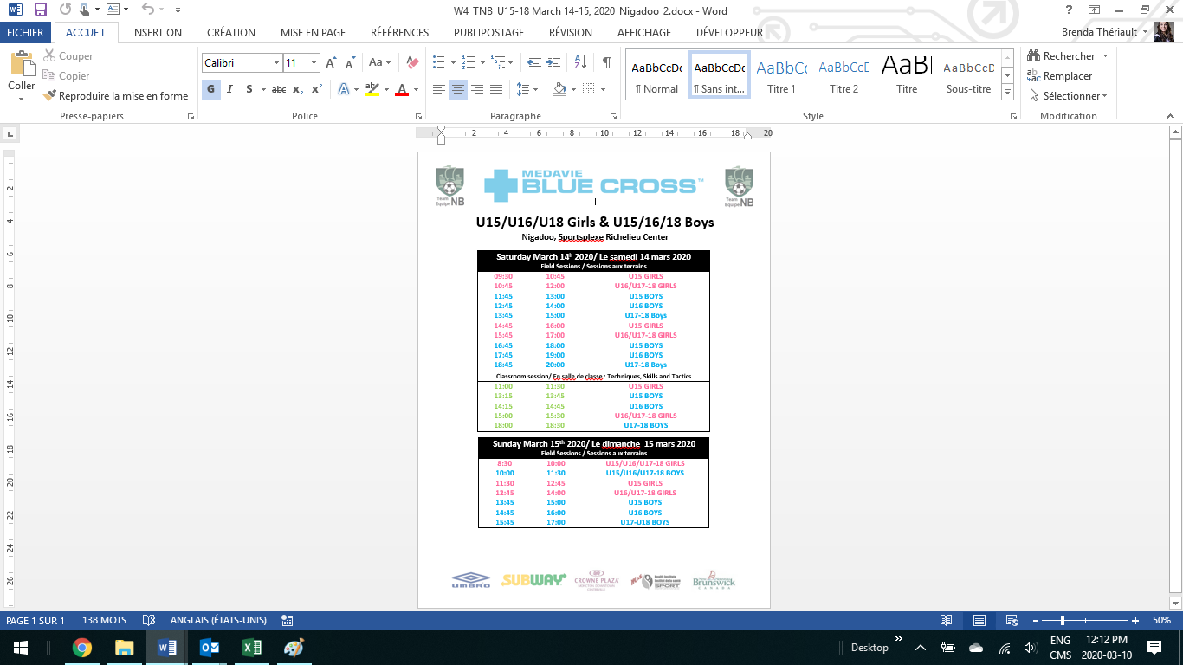This screenshot has width=1183, height=665.
Task: Click Remplacer to replace text
Action: pos(1059,76)
